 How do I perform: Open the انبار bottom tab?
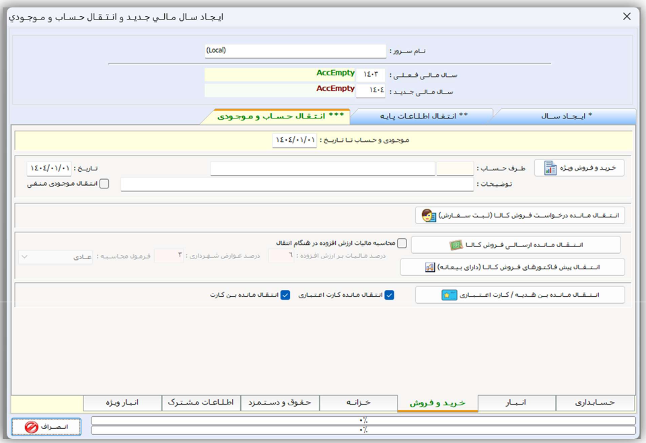point(517,403)
